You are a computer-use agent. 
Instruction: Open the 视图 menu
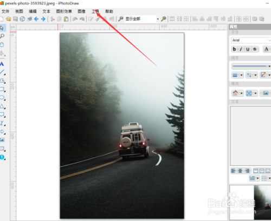(x=19, y=11)
